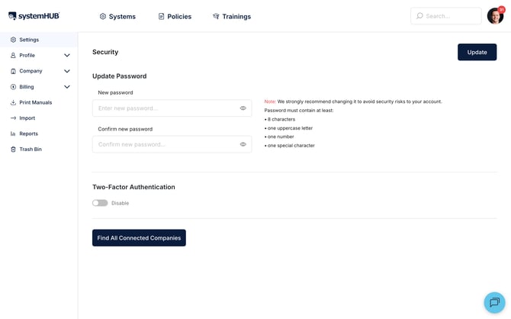Click the Policies document icon
This screenshot has width=511, height=319.
tap(162, 16)
